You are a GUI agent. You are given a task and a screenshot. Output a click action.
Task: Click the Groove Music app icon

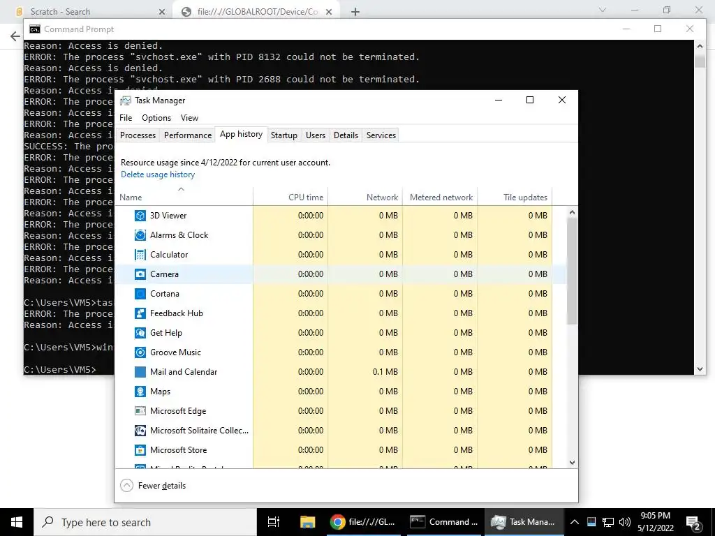tap(140, 352)
